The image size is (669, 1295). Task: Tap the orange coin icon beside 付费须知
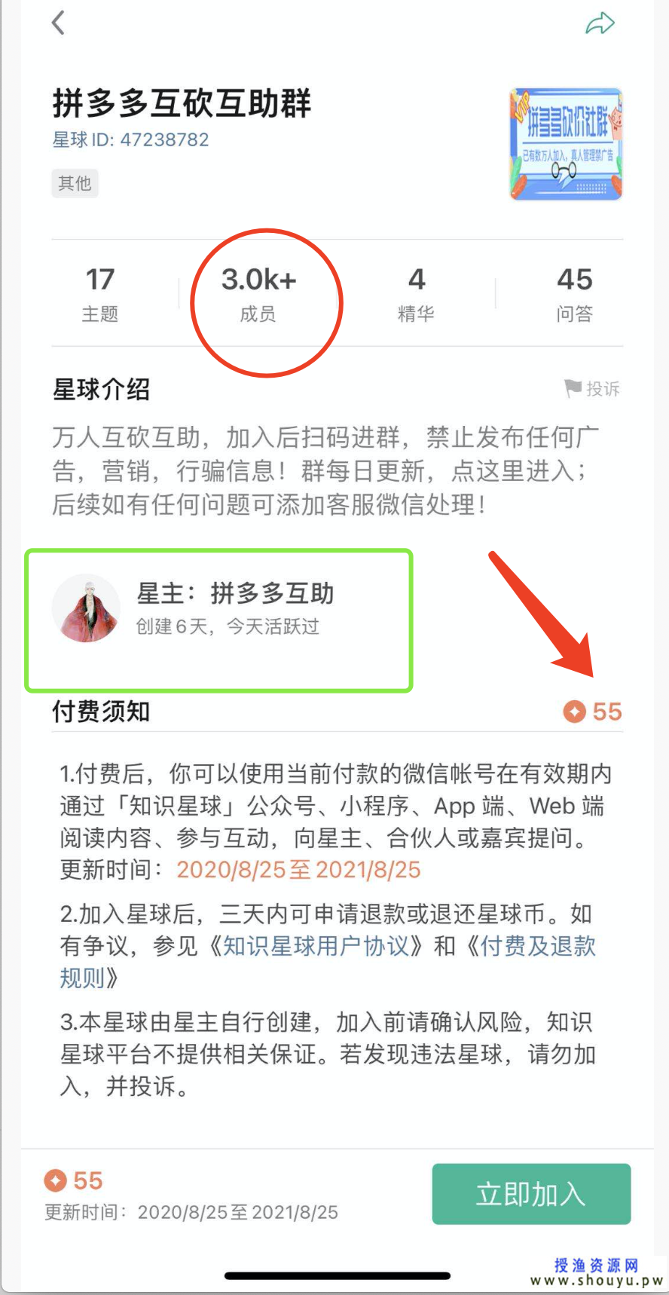tap(574, 711)
